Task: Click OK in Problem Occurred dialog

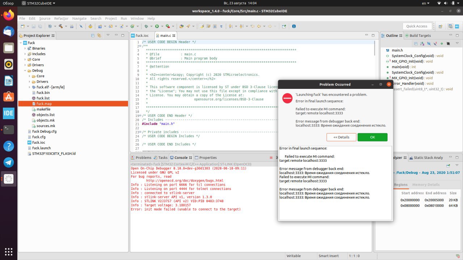Action: (373, 137)
